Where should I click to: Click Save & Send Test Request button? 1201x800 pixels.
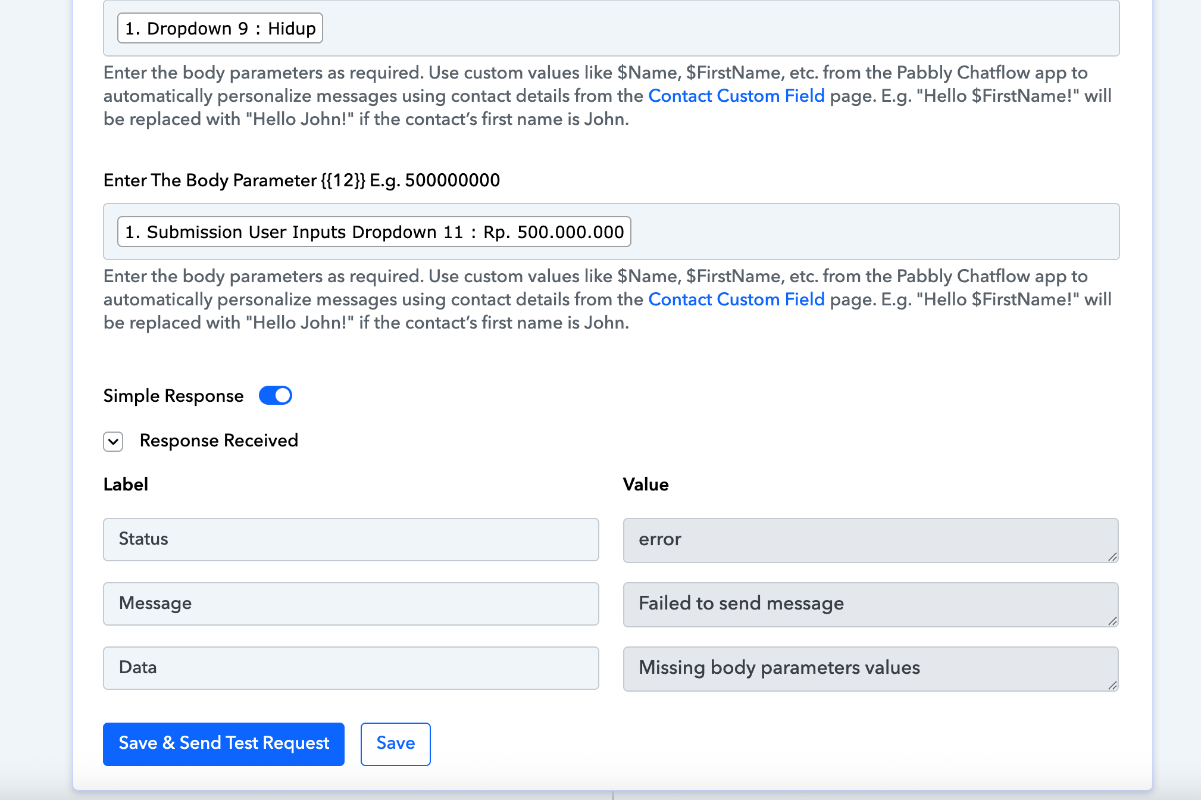[x=223, y=743]
